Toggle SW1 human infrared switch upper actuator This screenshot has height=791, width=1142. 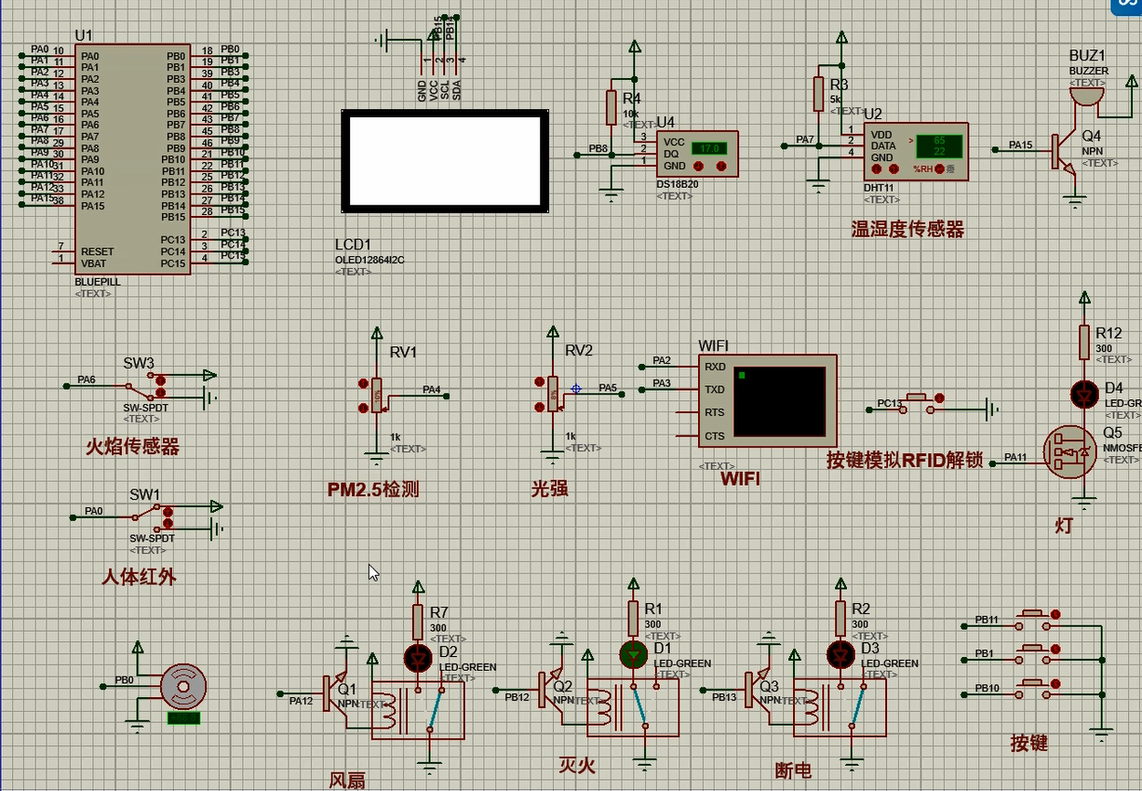(x=168, y=511)
